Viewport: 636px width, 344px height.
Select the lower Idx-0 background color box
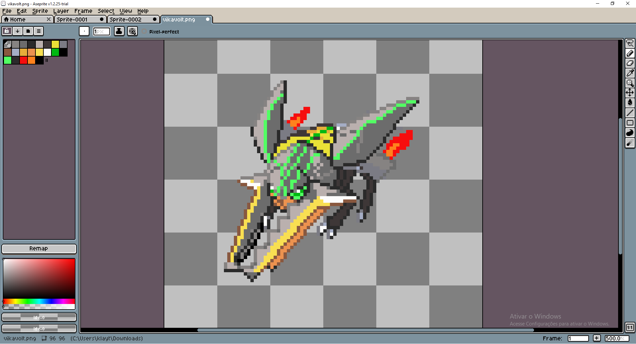click(39, 328)
